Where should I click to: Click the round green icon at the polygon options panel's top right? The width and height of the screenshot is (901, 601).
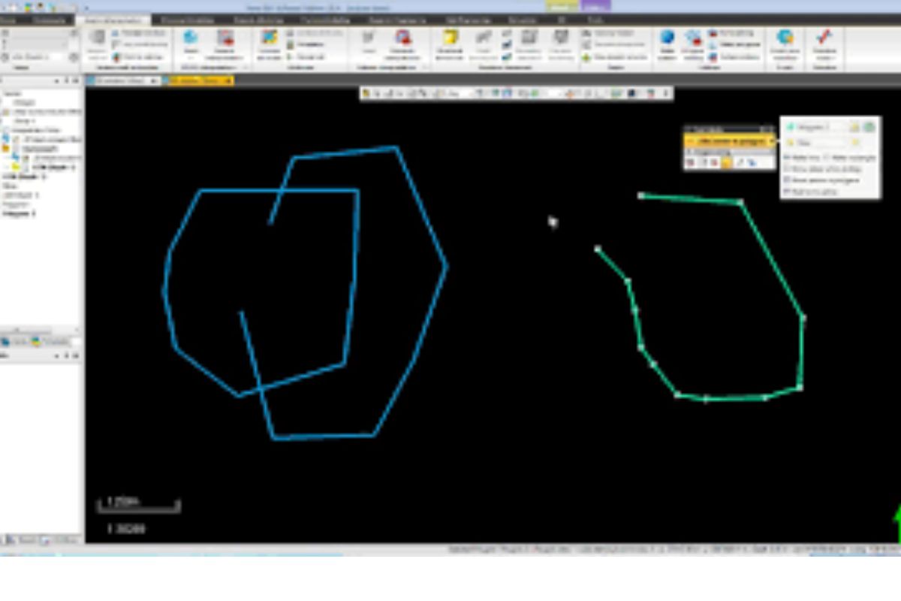869,128
